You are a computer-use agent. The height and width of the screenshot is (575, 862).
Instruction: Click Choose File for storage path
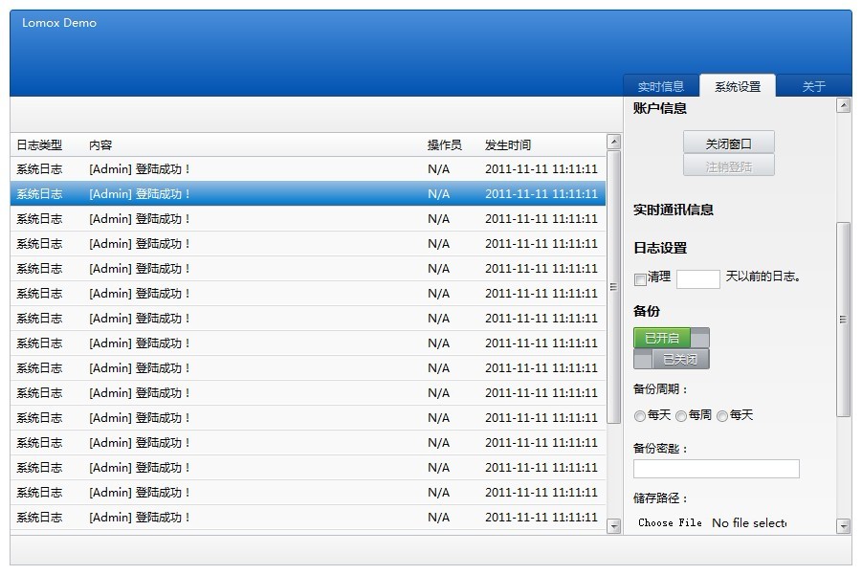pos(670,522)
